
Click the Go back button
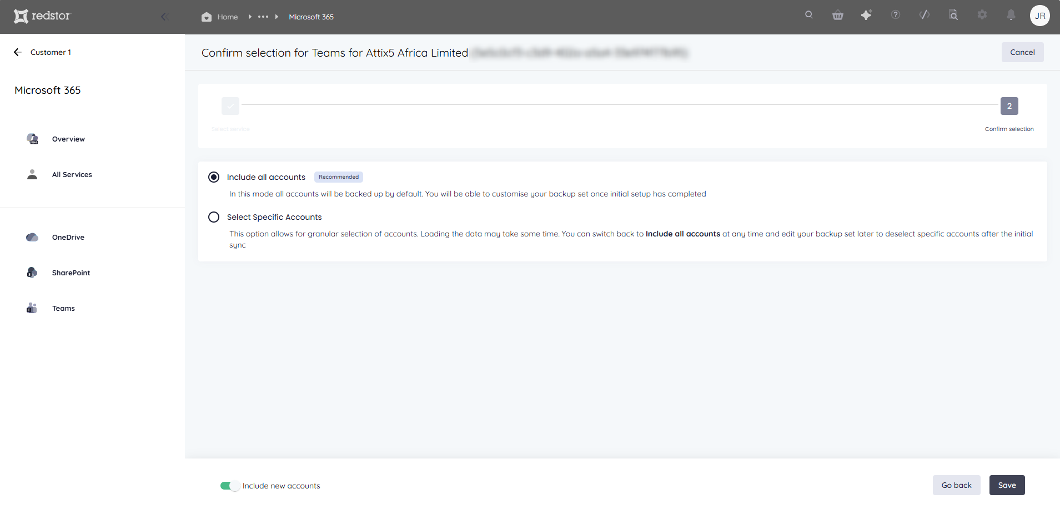point(957,485)
